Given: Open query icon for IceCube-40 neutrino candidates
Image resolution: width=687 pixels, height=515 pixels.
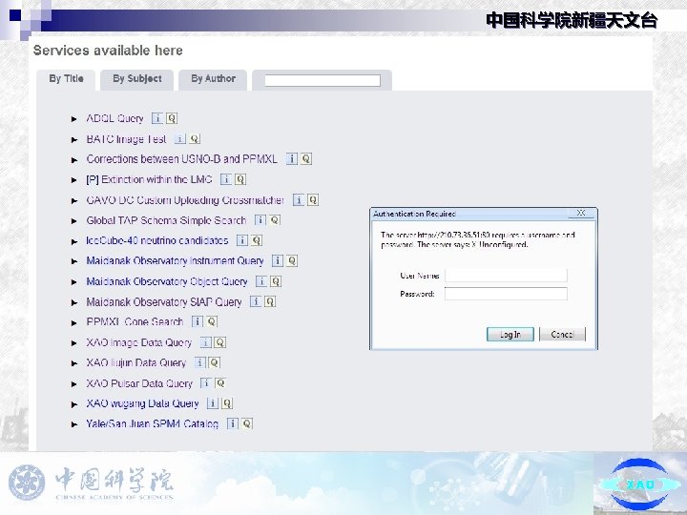Looking at the screenshot, I should [257, 240].
